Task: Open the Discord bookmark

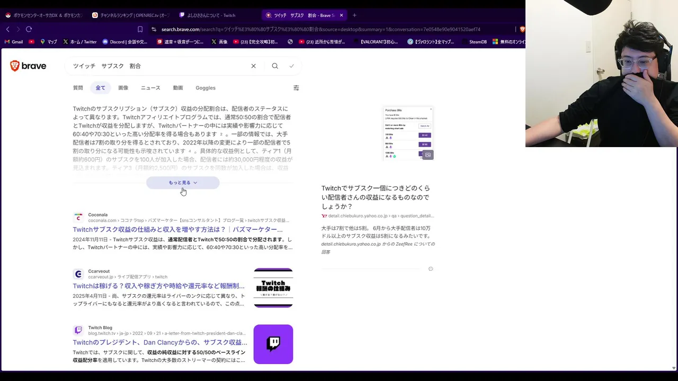Action: 124,42
